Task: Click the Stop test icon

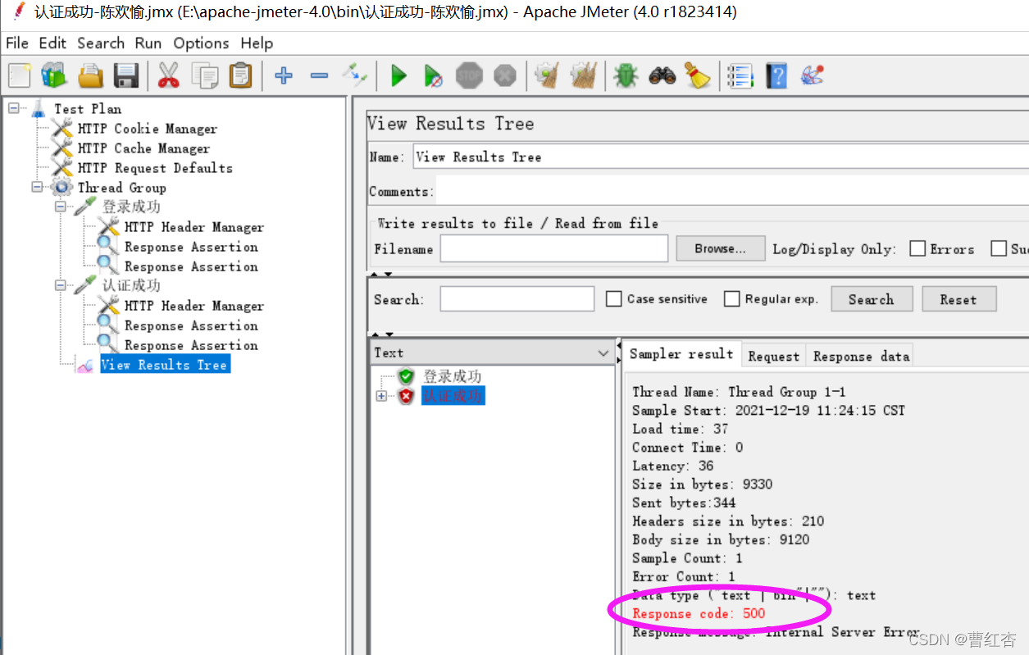Action: point(468,75)
